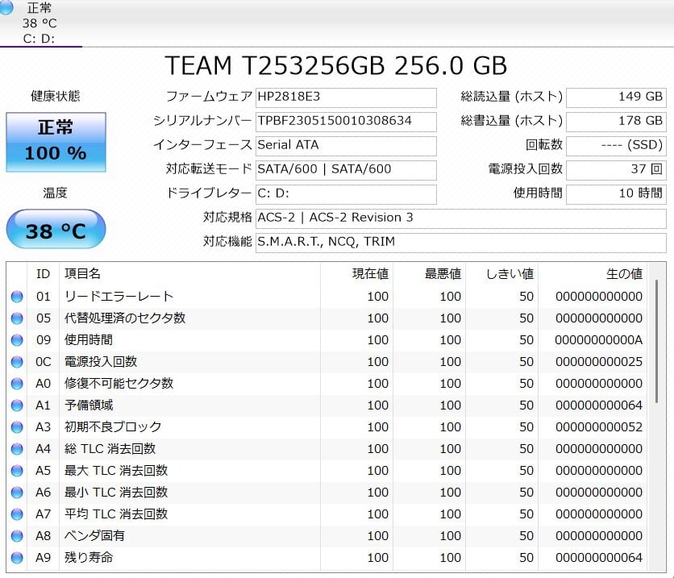This screenshot has width=674, height=578.
Task: Click the status icon beside 予備領域
Action: (17, 405)
